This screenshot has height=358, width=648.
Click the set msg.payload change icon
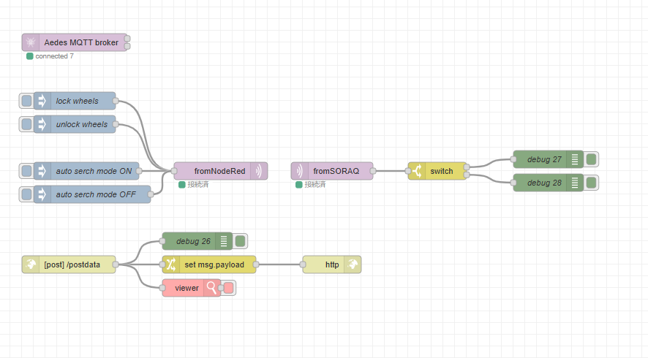pyautogui.click(x=170, y=264)
